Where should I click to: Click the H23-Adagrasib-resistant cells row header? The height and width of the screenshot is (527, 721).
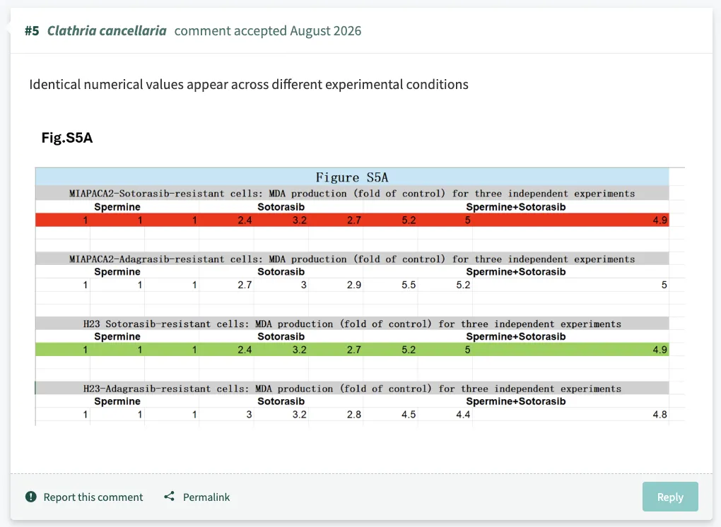tap(352, 389)
